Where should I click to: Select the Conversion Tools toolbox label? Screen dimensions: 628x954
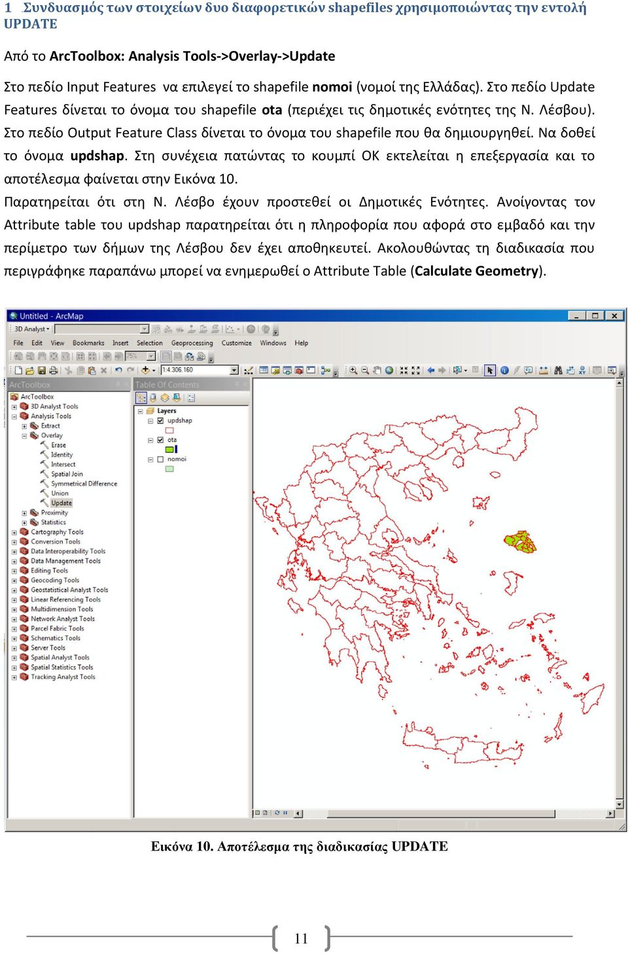(56, 542)
